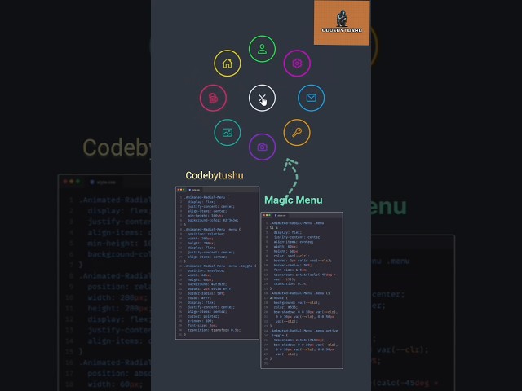
Task: Click the orange Codebytushu logo thumbnail
Action: tap(342, 23)
